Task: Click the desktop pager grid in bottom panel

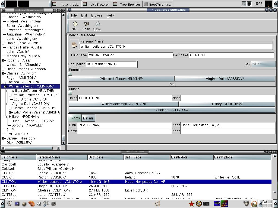Action: tap(267, 204)
